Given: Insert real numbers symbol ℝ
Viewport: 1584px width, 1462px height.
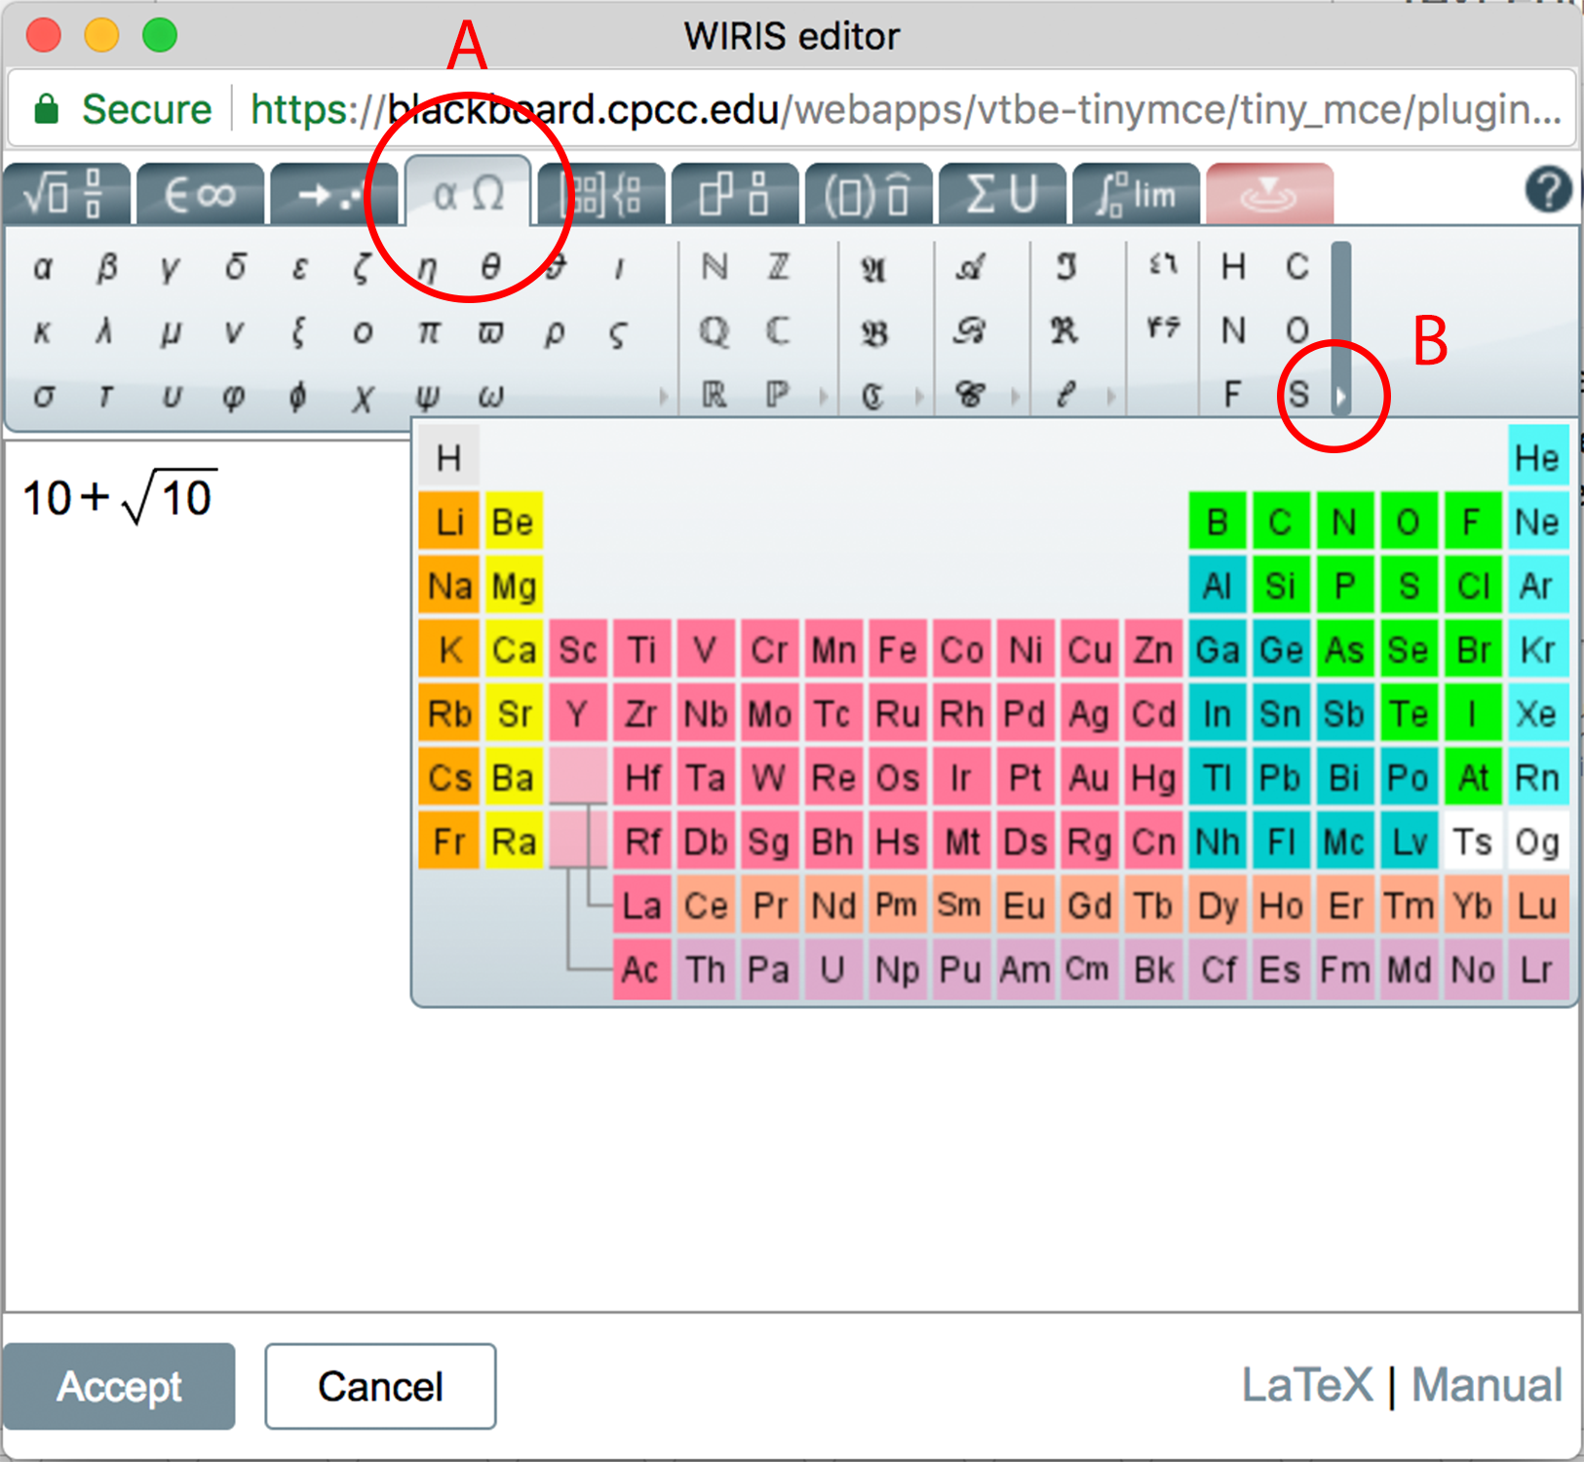Looking at the screenshot, I should pyautogui.click(x=715, y=396).
